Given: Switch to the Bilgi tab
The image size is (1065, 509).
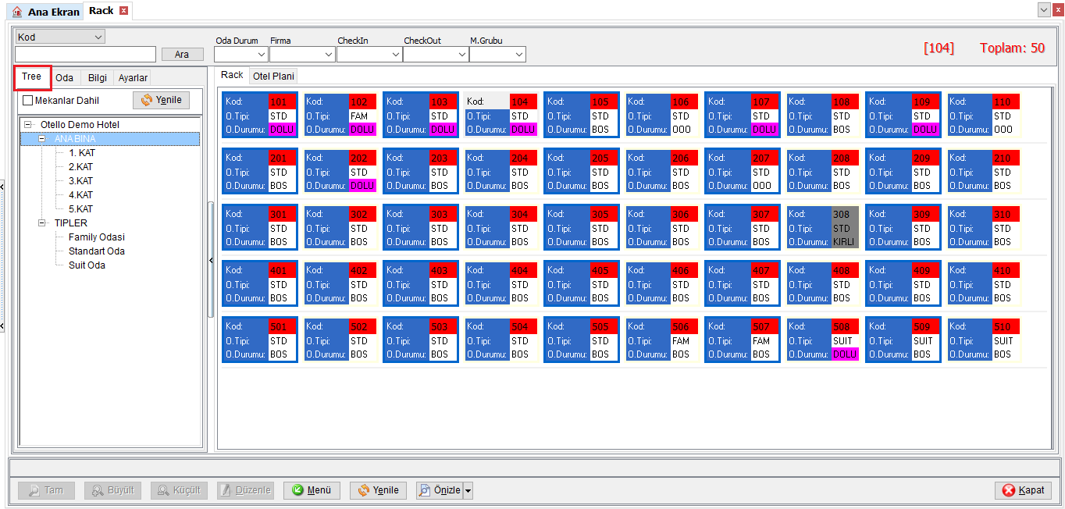Looking at the screenshot, I should [98, 78].
